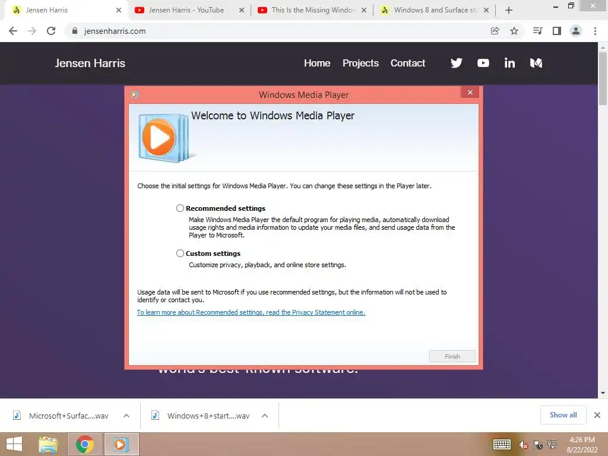608x456 pixels.
Task: Reload the current page
Action: (x=51, y=31)
